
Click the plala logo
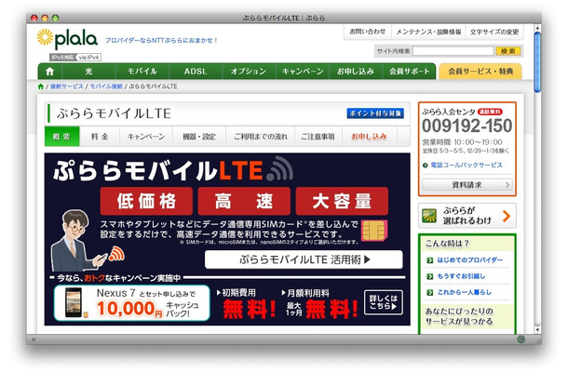(x=67, y=39)
